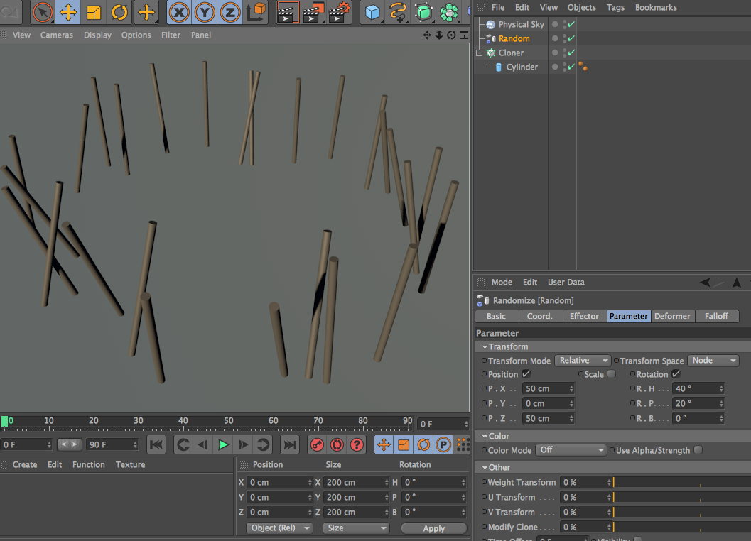Open the Edit Render Settings clapperboard
The image size is (751, 541).
338,12
